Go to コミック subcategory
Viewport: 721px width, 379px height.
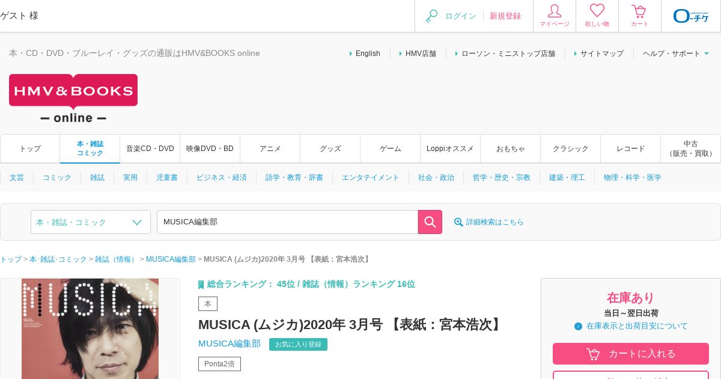57,177
